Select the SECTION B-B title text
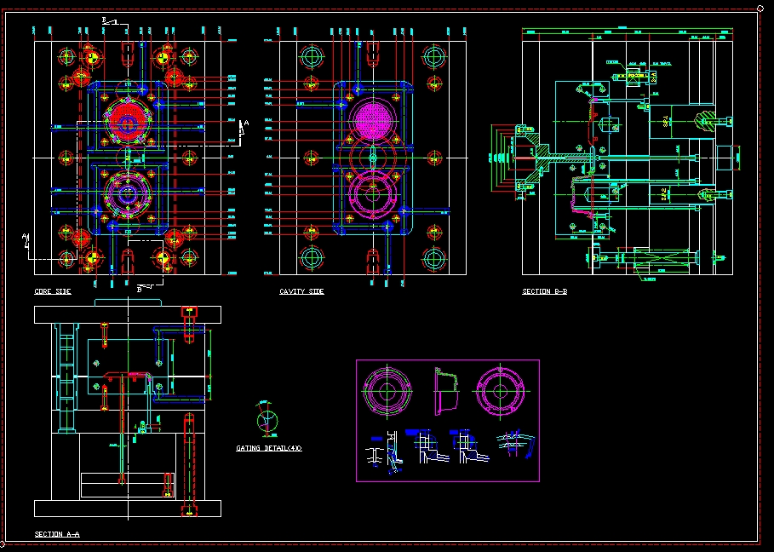Screen dimensions: 774x552 click(545, 291)
